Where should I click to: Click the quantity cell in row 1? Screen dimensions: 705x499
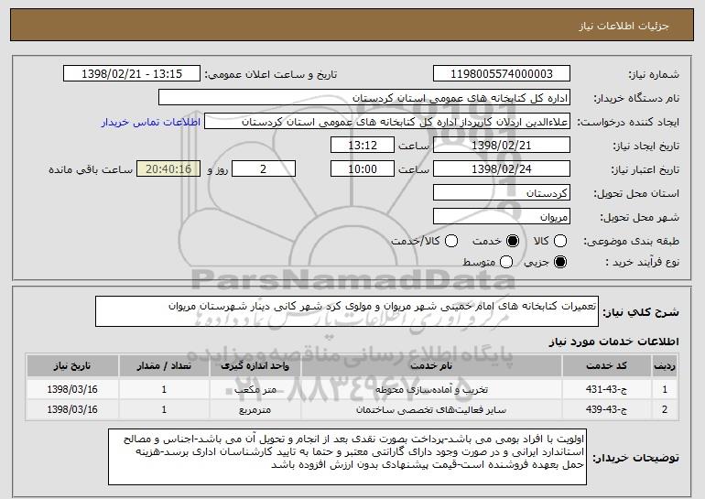pos(164,389)
